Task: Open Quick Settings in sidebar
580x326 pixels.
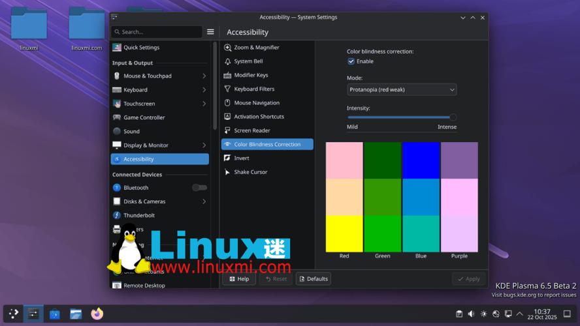Action: tap(160, 47)
